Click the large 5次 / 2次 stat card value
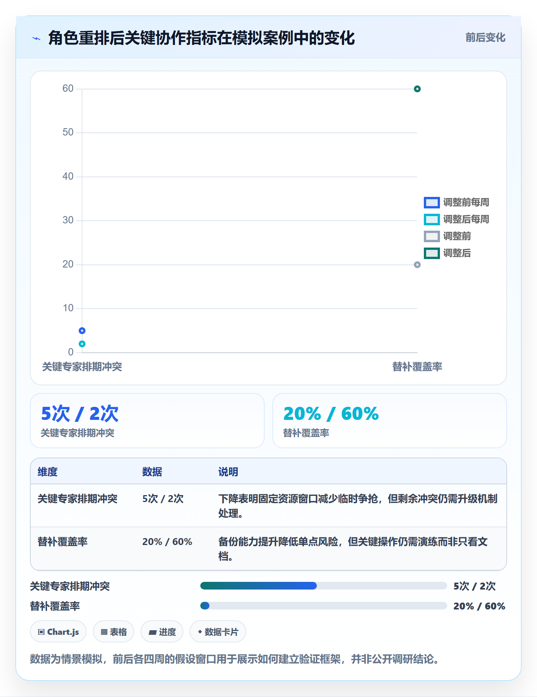537x697 pixels. [80, 414]
